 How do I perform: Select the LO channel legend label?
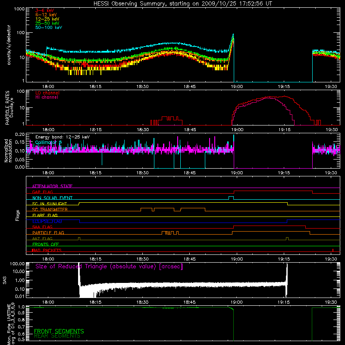point(47,93)
